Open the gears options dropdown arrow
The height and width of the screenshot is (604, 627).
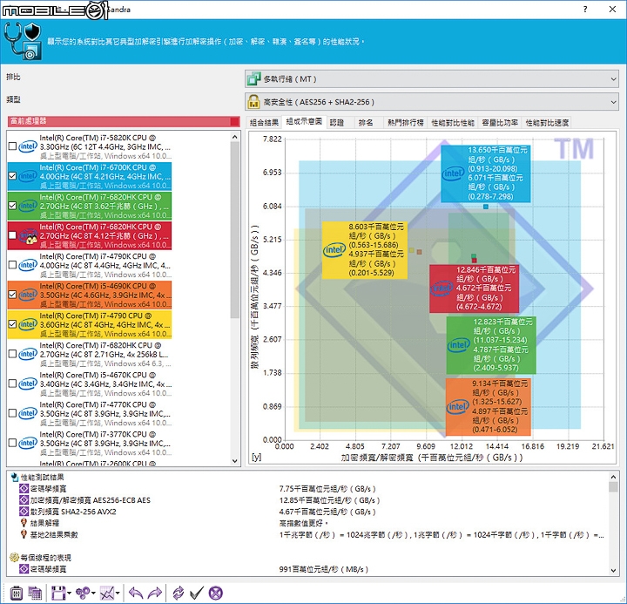93,594
